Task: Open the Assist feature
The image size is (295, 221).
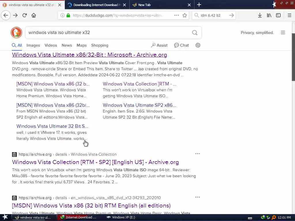Action: coord(159,45)
